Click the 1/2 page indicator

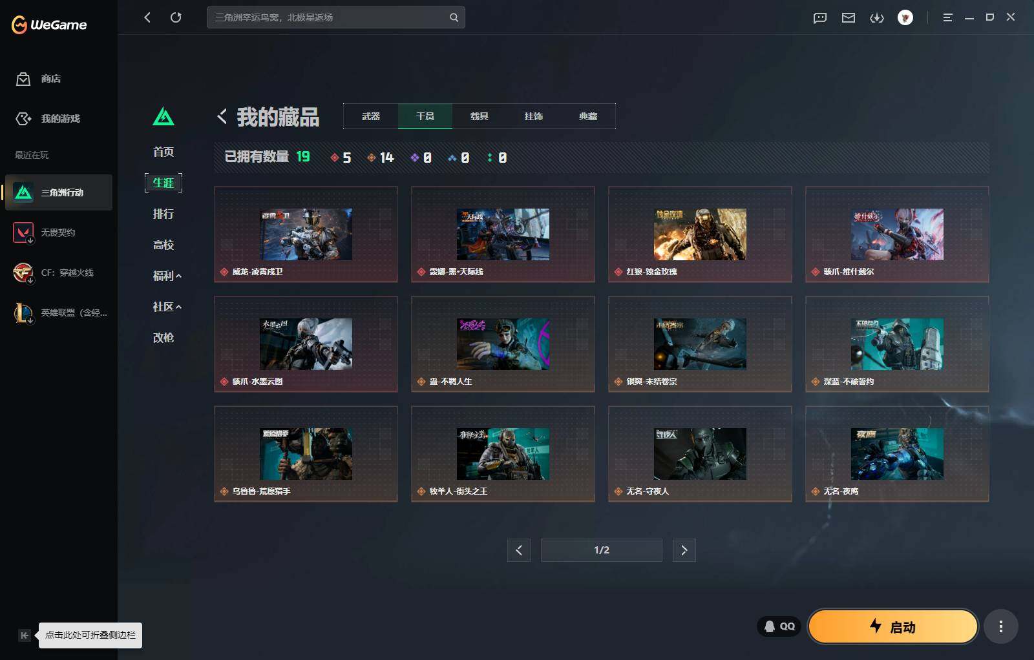pyautogui.click(x=602, y=550)
